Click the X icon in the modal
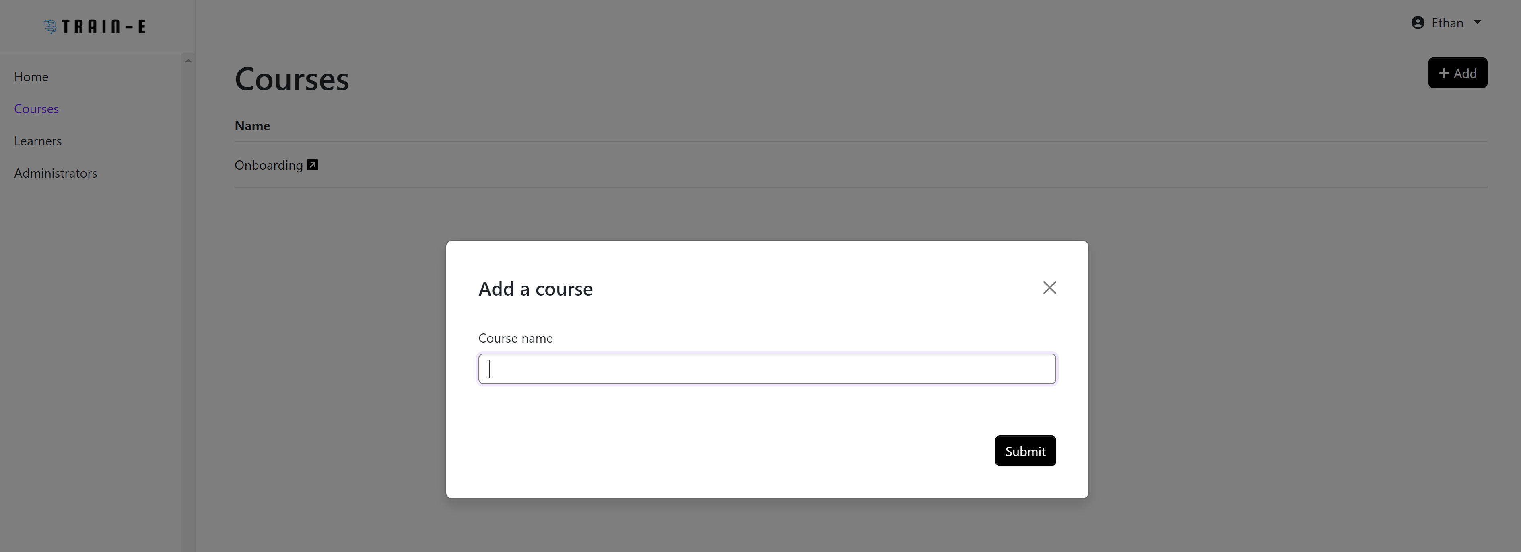 1049,287
